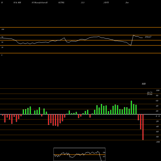Click the RSI 30 axis label

[x=2, y=47]
